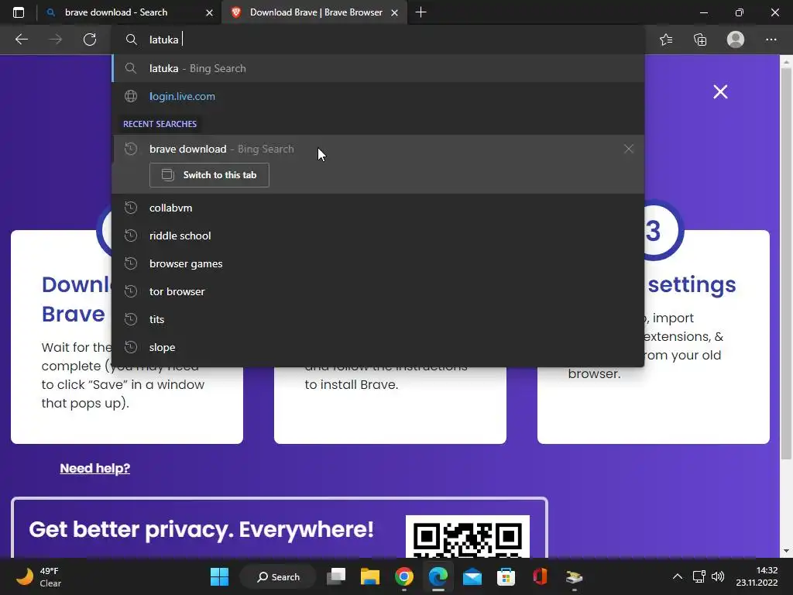Open Task View from taskbar

(336, 576)
